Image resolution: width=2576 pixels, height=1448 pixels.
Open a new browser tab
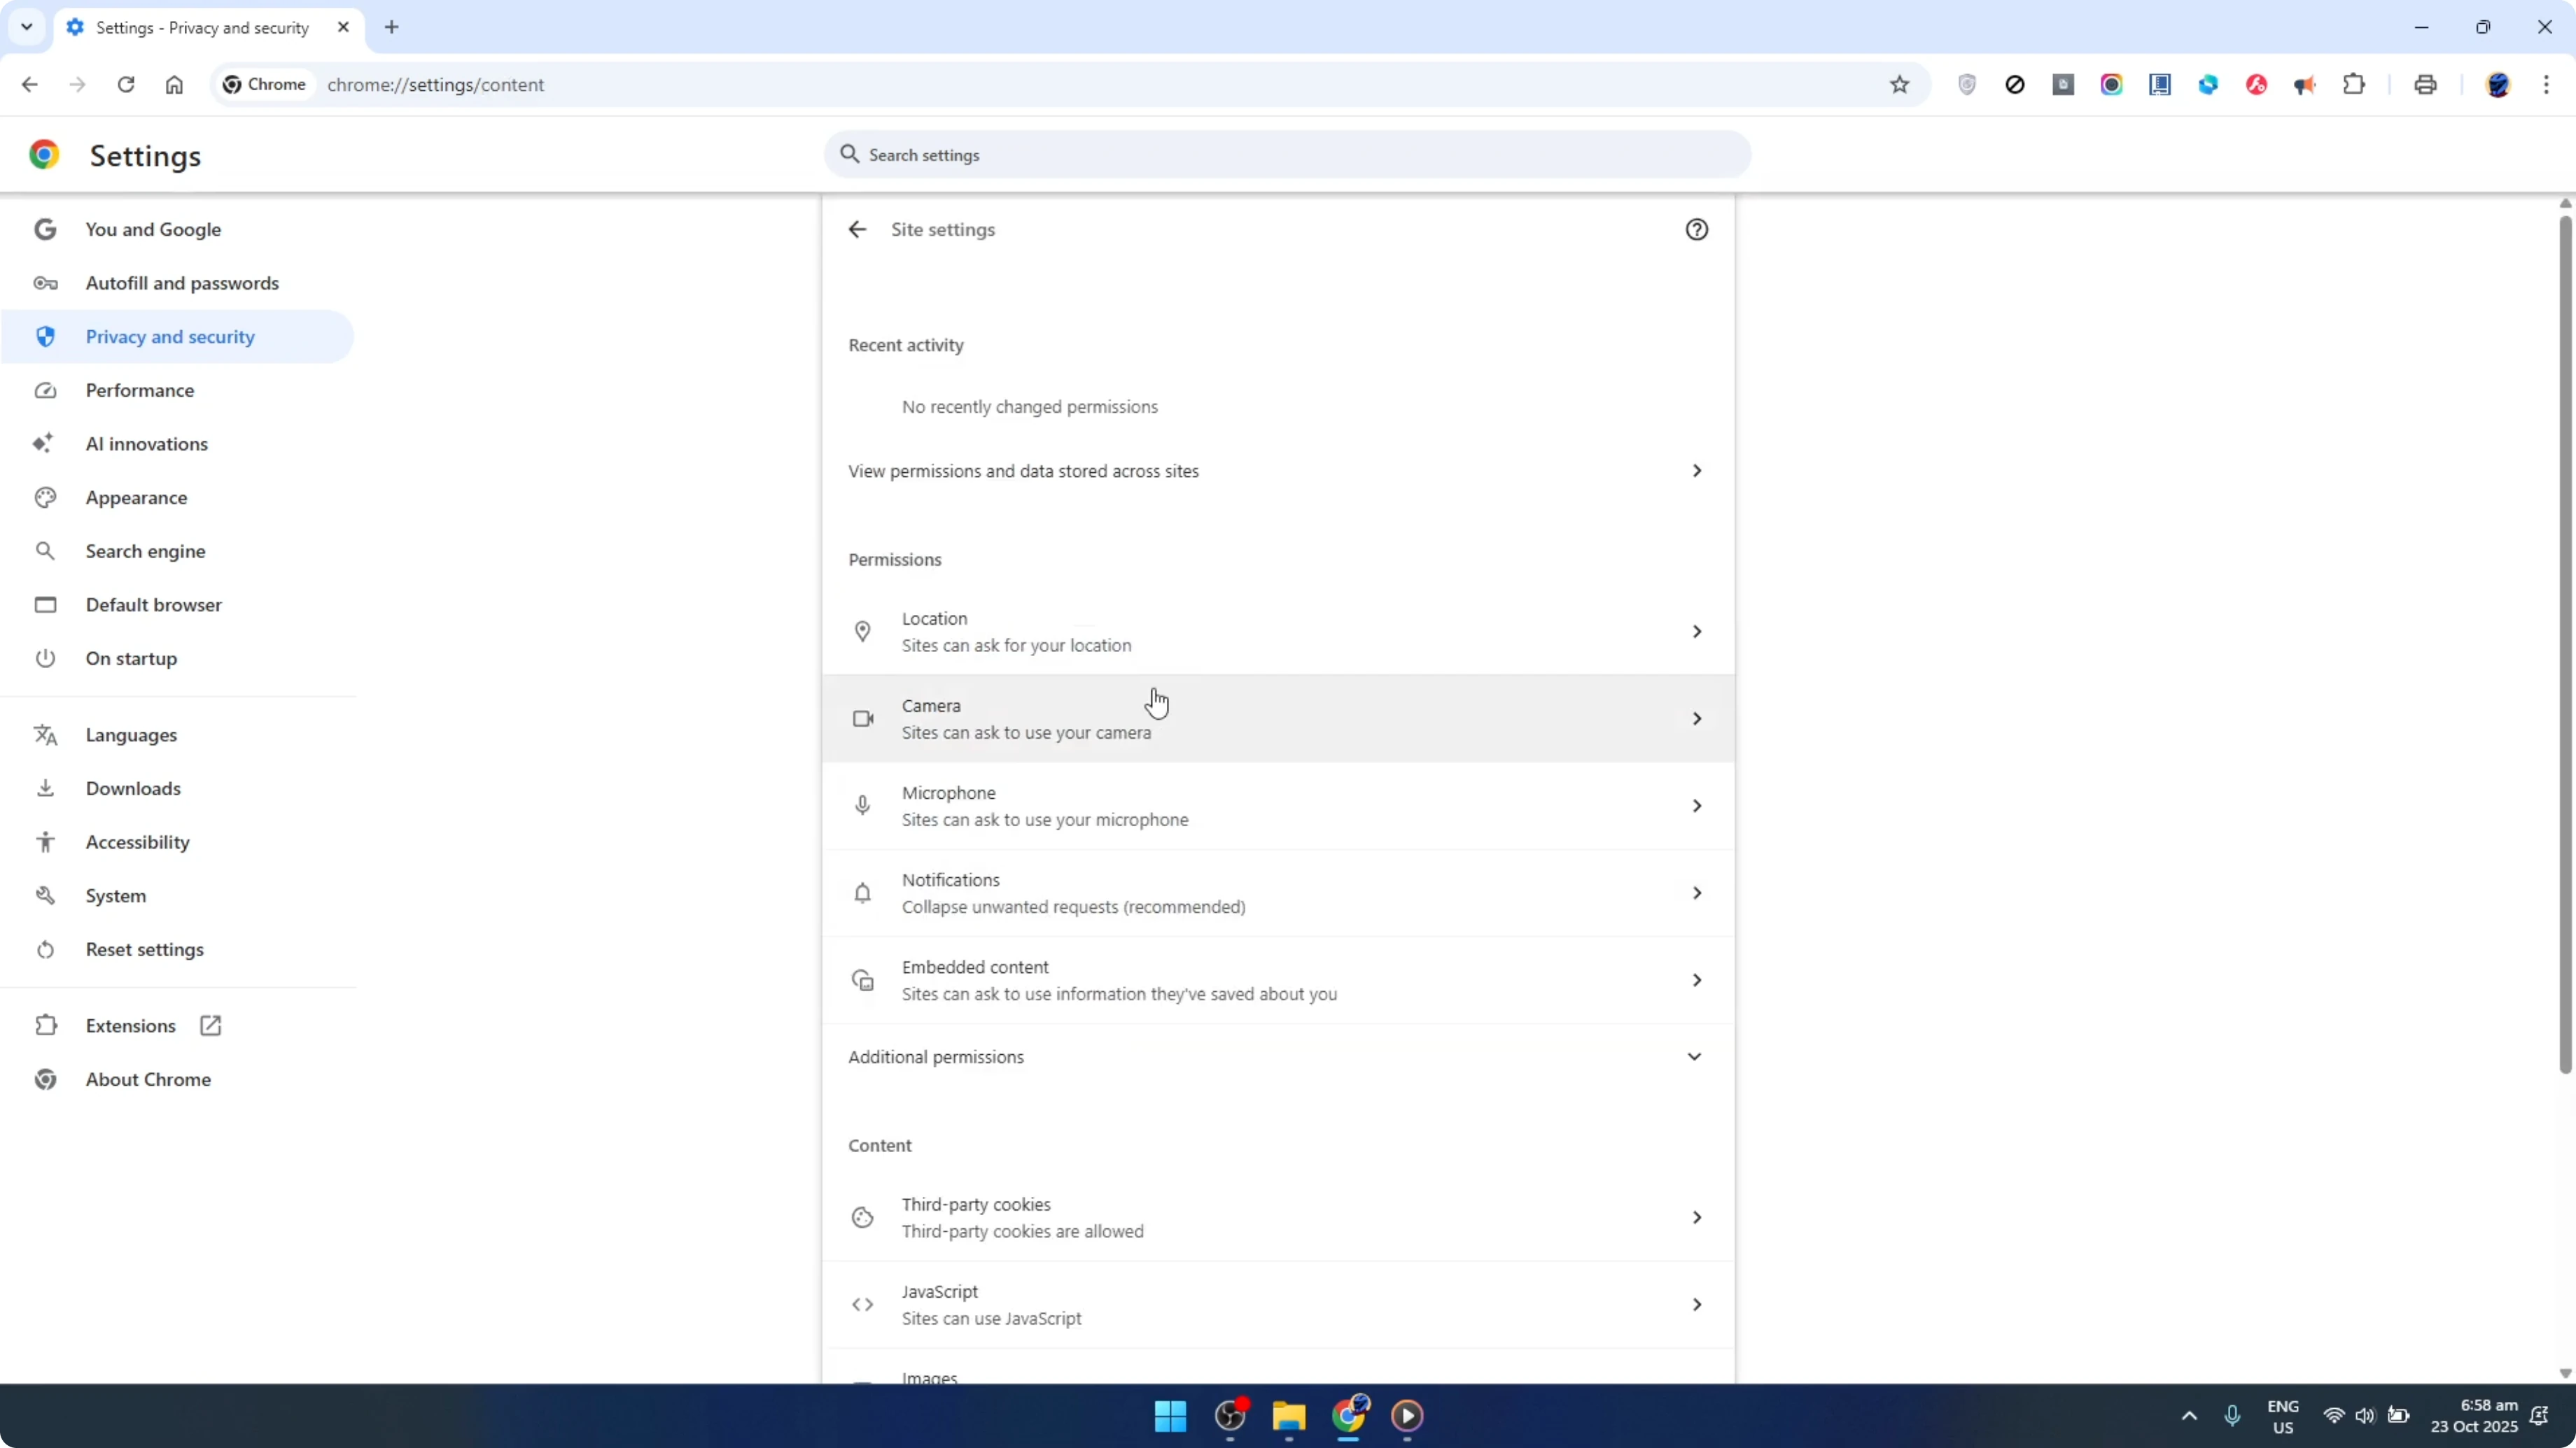[392, 27]
